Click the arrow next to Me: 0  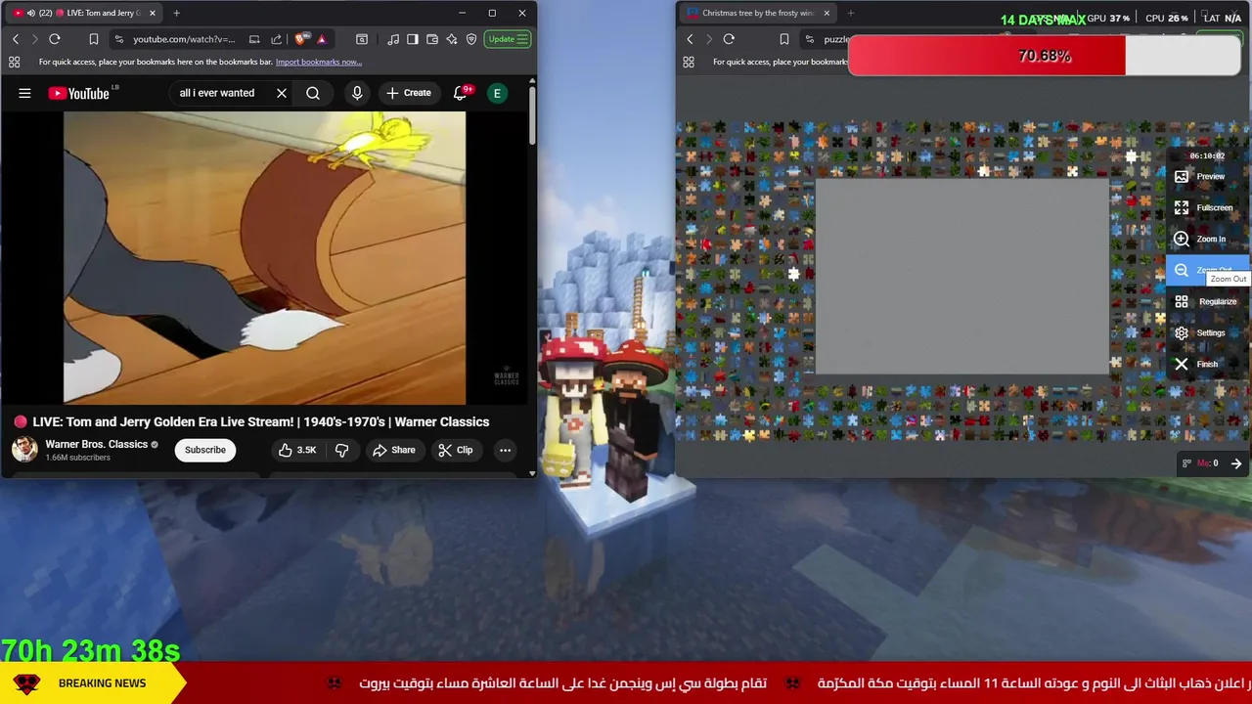[x=1236, y=463]
